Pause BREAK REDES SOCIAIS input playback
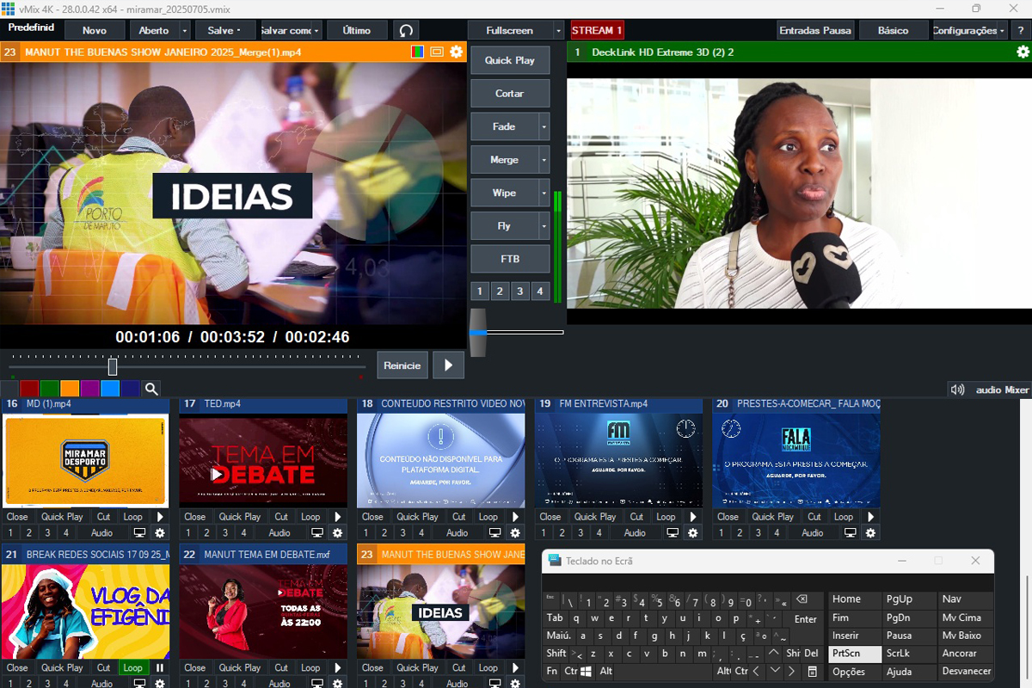This screenshot has width=1032, height=688. (x=159, y=667)
